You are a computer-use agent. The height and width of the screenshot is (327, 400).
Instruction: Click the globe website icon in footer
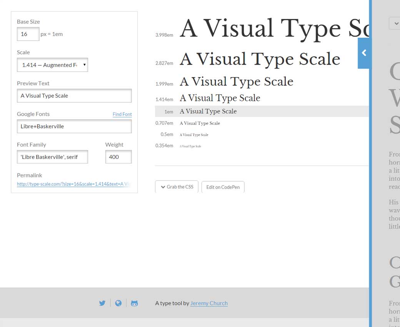[x=118, y=303]
